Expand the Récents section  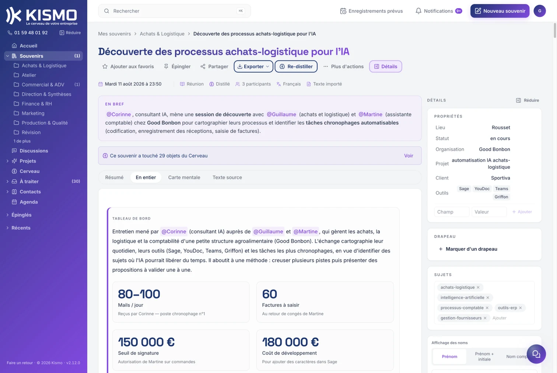[7, 228]
